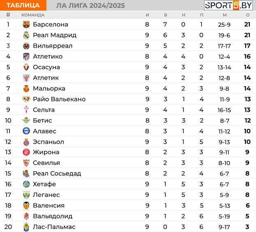Sort by the КОМАНДА column header
This screenshot has height=232, width=256.
[33, 15]
